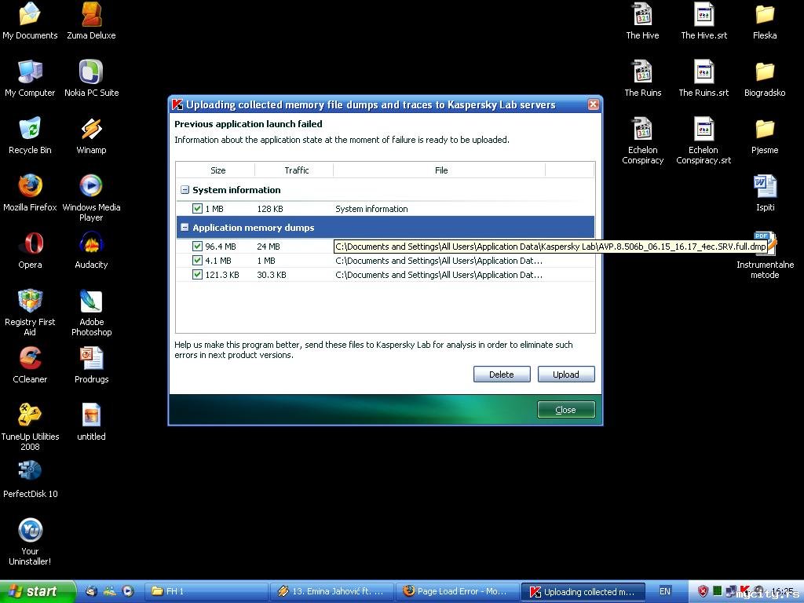Click the Delete button
This screenshot has width=804, height=603.
[502, 375]
